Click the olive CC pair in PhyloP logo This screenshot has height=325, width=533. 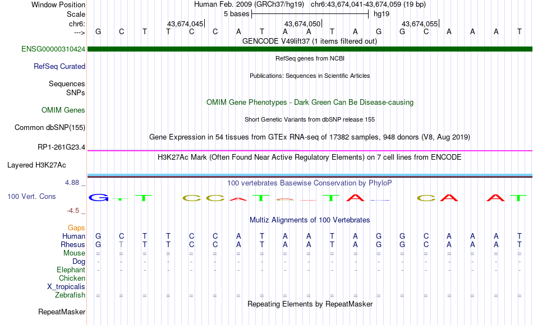click(204, 198)
